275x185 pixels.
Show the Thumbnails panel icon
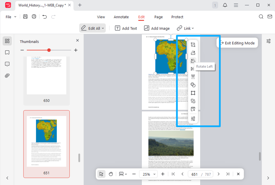coord(7,41)
